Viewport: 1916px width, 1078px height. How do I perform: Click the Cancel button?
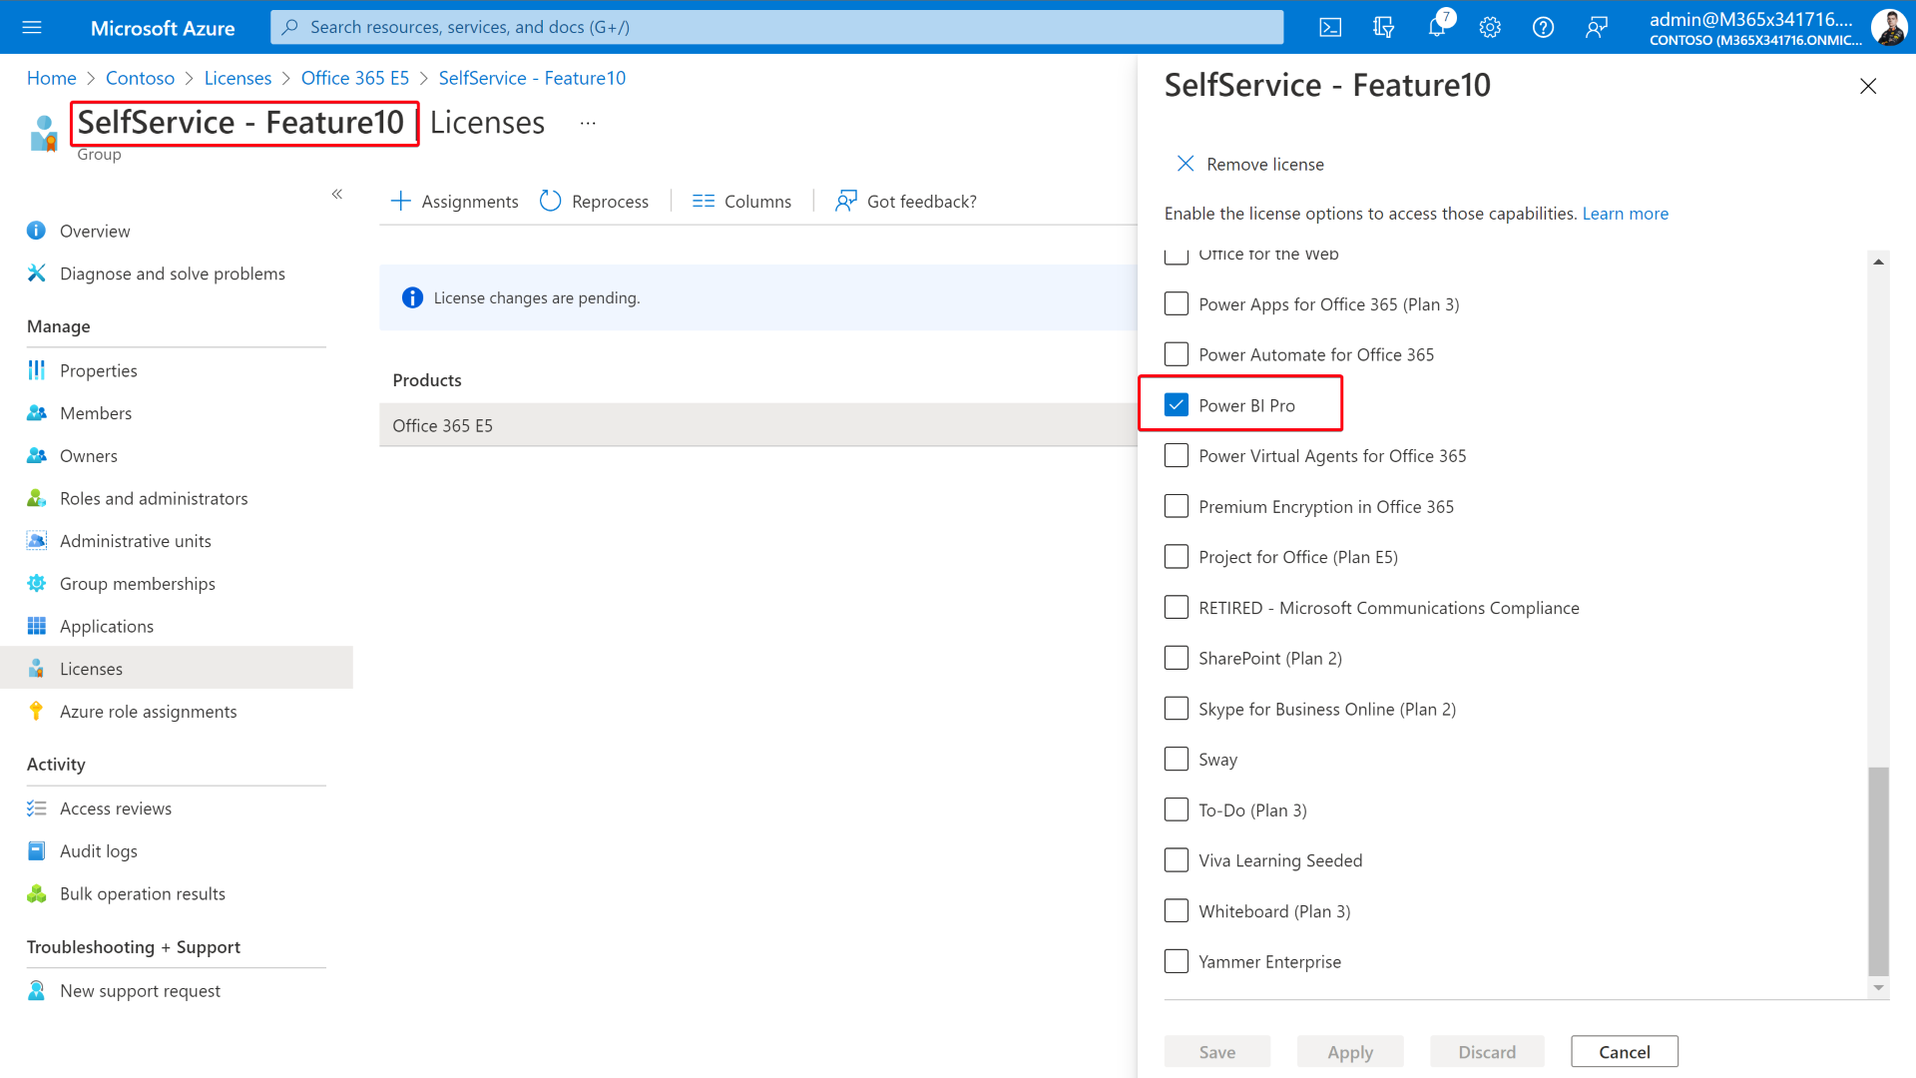coord(1624,1051)
